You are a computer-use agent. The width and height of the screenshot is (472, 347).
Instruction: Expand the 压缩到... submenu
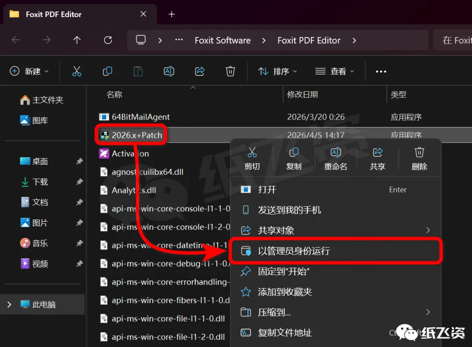pos(428,312)
